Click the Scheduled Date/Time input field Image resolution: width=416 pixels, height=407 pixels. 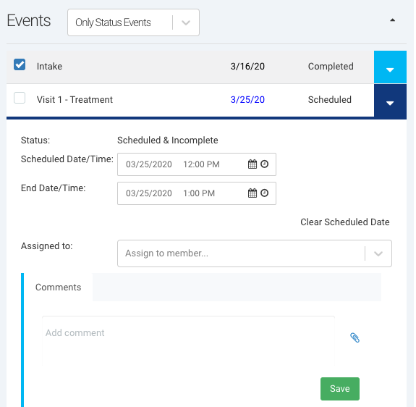197,164
